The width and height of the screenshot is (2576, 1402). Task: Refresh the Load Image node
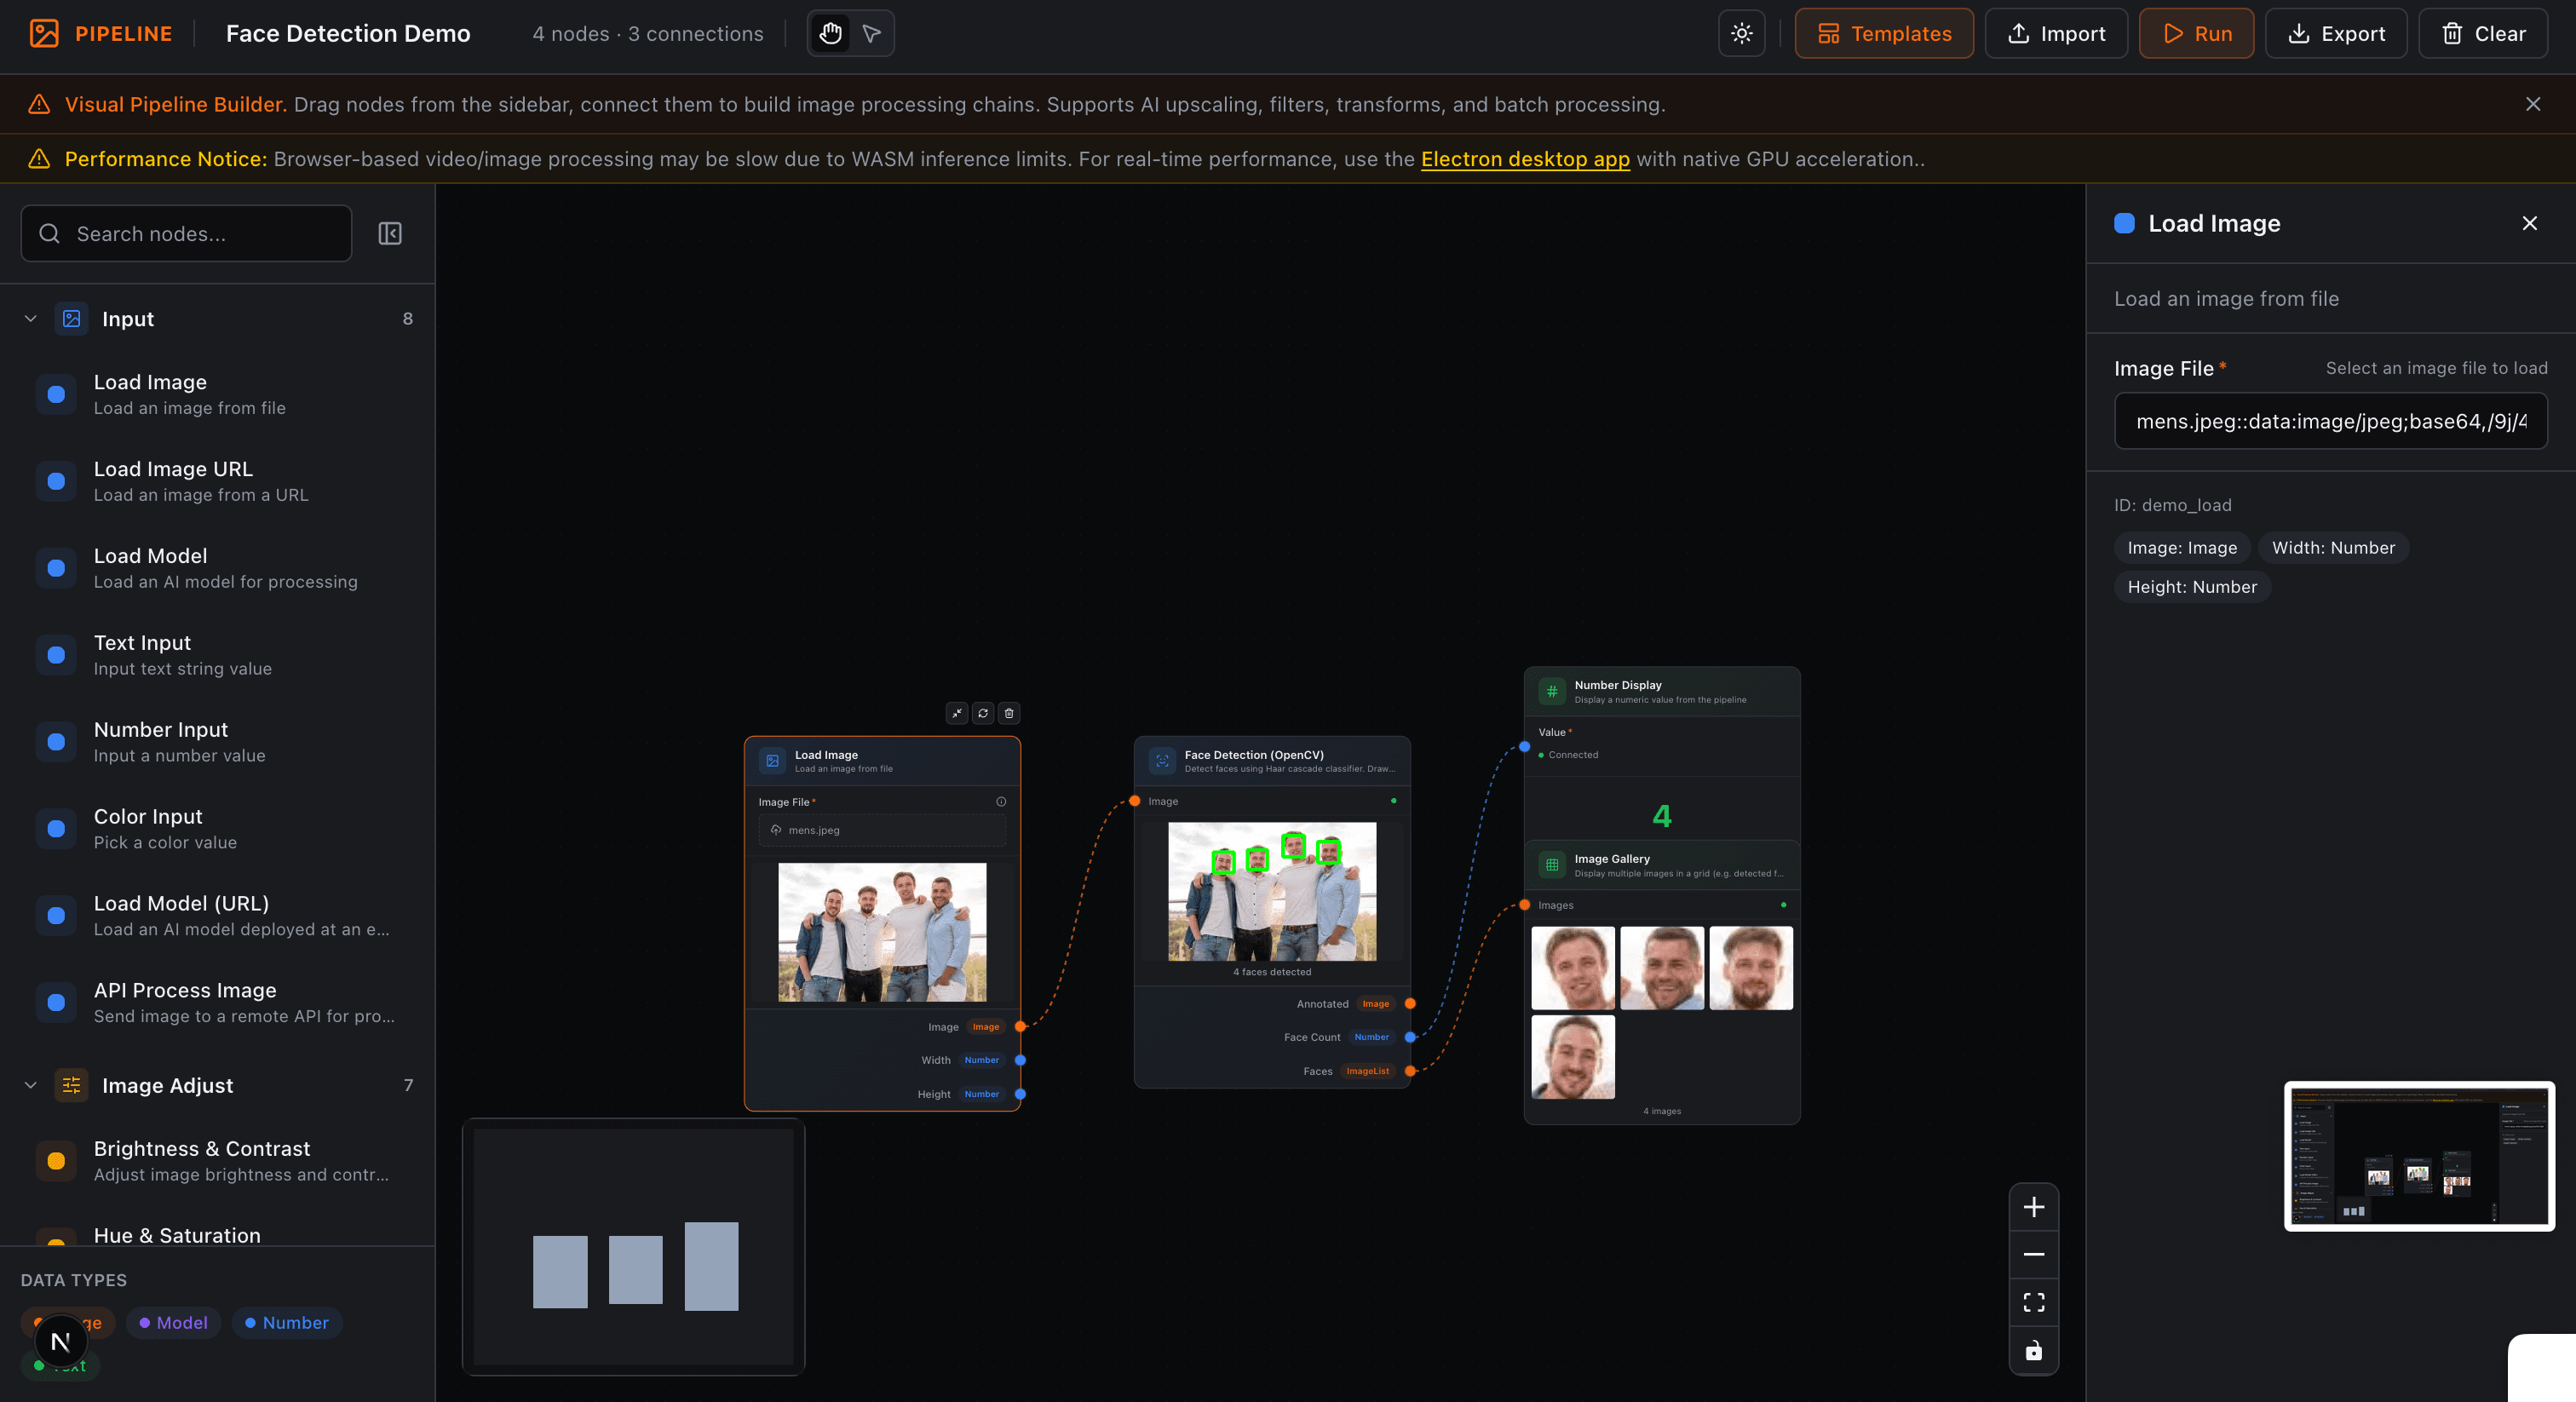click(x=982, y=713)
